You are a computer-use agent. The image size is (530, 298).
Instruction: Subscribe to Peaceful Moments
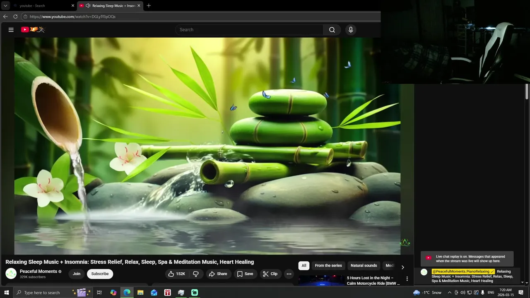(x=100, y=274)
